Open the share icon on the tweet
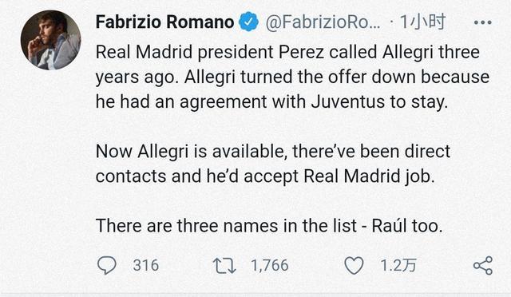This screenshot has width=511, height=297. point(483,265)
